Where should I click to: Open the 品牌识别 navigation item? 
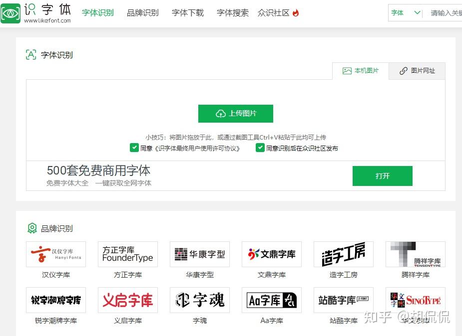[143, 13]
